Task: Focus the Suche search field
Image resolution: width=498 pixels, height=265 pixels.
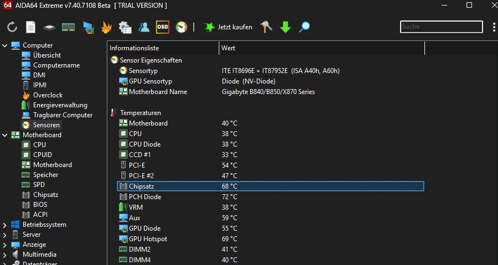Action: click(x=441, y=27)
